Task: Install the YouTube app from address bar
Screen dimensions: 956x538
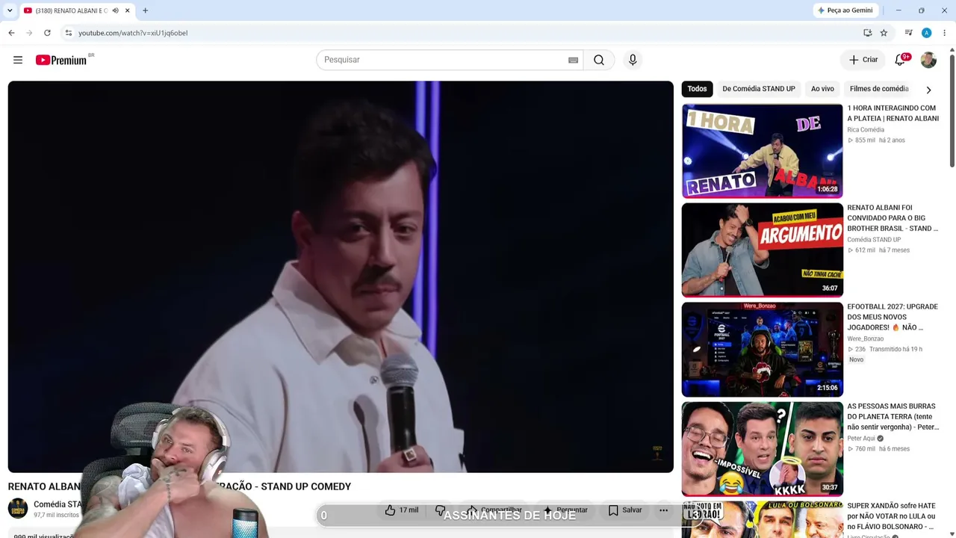Action: click(867, 33)
